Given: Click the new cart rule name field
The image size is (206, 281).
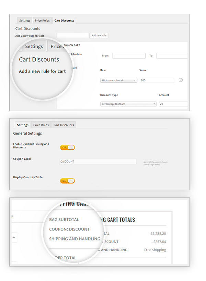Looking at the screenshot, I should pyautogui.click(x=72, y=35).
